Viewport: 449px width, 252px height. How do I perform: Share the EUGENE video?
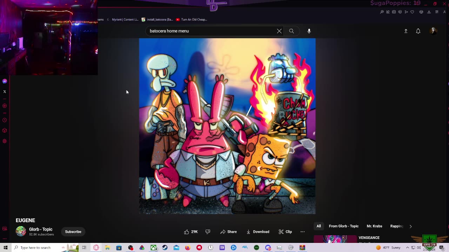pyautogui.click(x=228, y=232)
